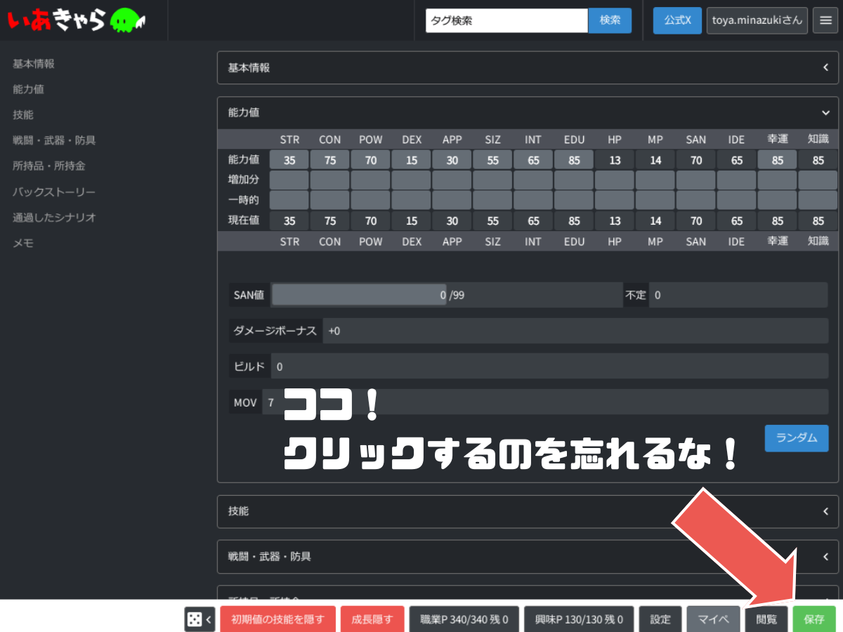The image size is (843, 632).
Task: Click the 保存 save button
Action: pyautogui.click(x=814, y=619)
